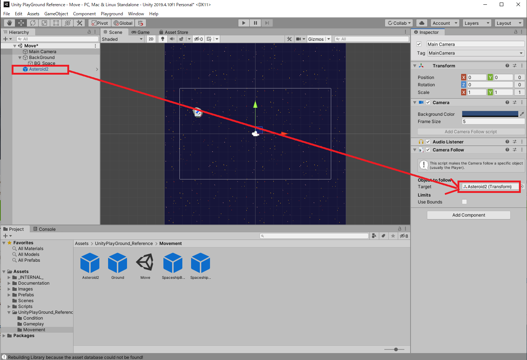Toggle Pivot handle position
Viewport: 527px width, 360px height.
click(x=99, y=23)
